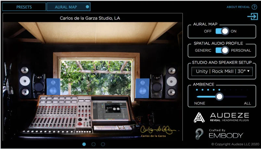
Task: Select the first studio page dot
Action: [84, 144]
